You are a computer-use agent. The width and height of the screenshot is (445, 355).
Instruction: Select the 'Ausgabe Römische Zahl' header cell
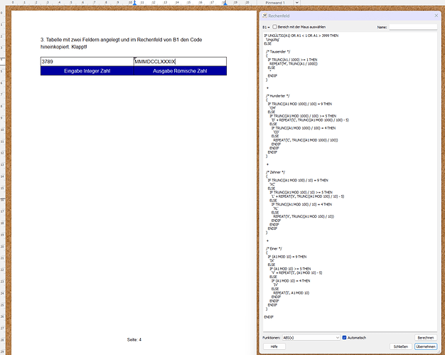point(179,72)
